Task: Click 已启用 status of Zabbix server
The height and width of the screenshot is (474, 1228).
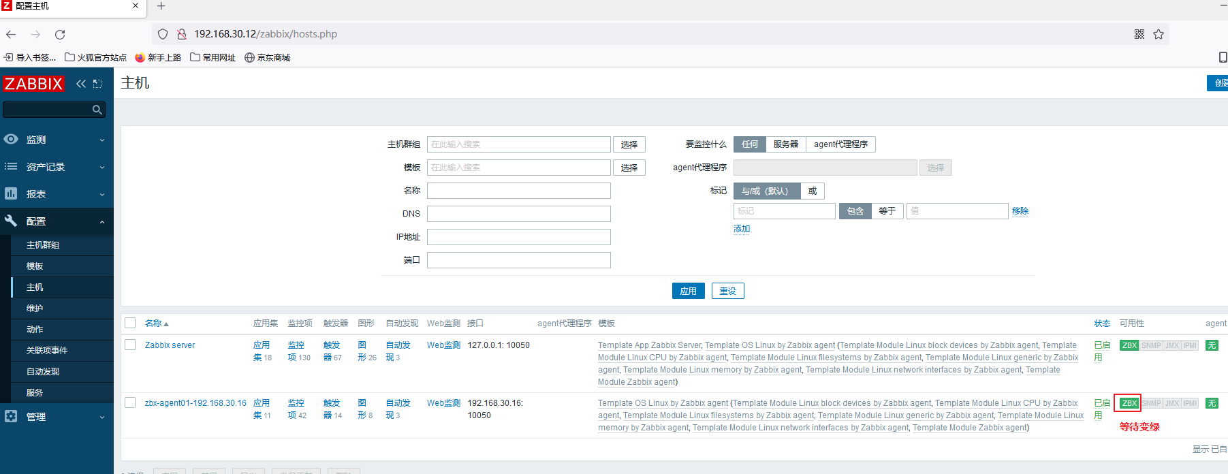Action: (x=1102, y=351)
